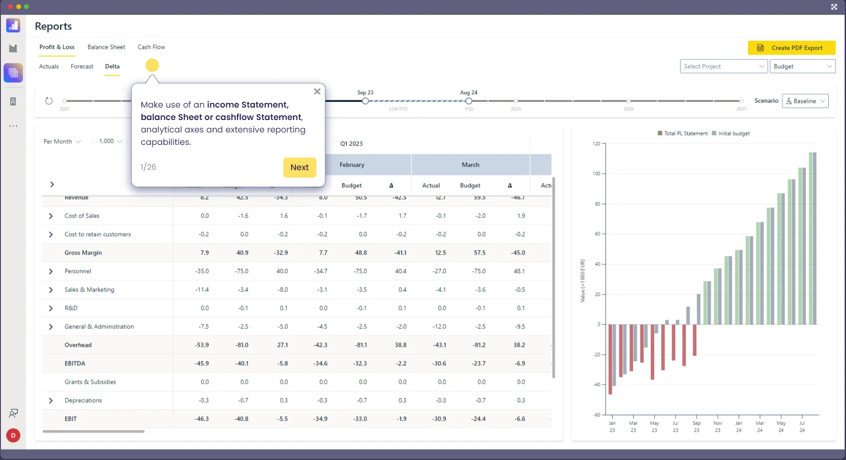The height and width of the screenshot is (460, 846).
Task: Click the horizontal scrollbar below the table
Action: pyautogui.click(x=94, y=431)
